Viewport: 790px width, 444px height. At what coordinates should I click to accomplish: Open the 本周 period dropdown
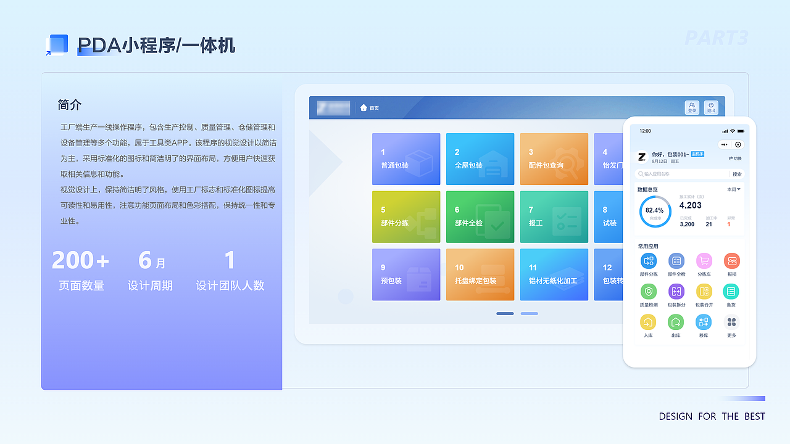734,189
